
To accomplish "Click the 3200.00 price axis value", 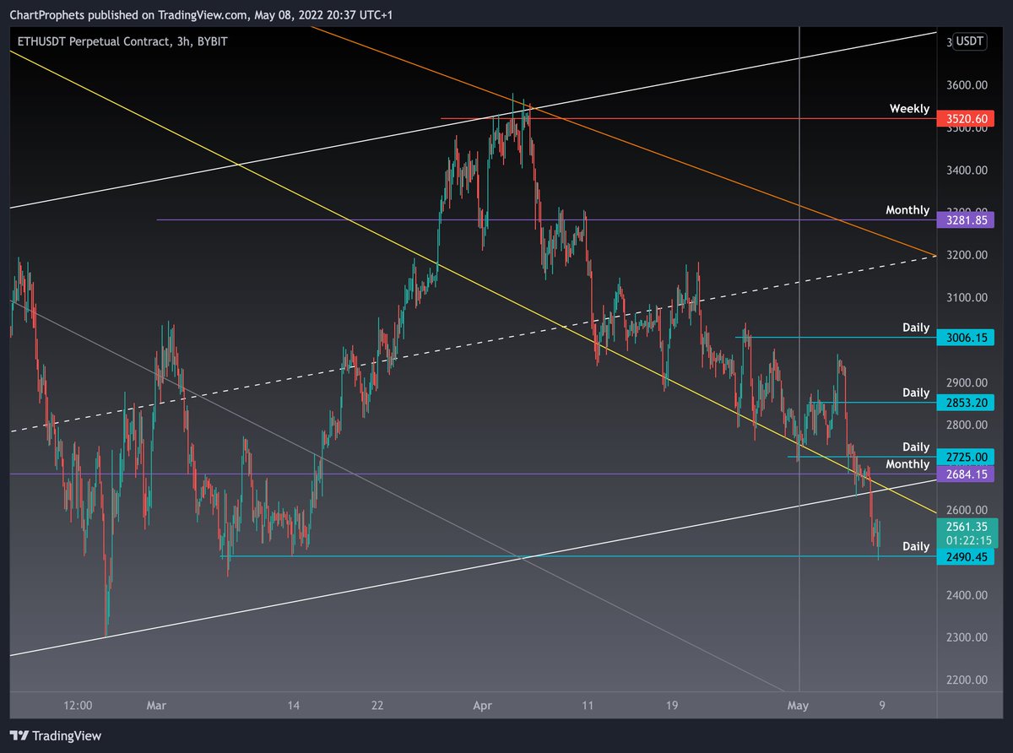I will tap(967, 255).
